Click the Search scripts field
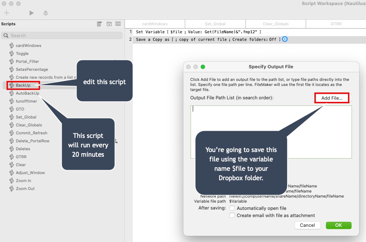The width and height of the screenshot is (366, 242). pyautogui.click(x=62, y=35)
